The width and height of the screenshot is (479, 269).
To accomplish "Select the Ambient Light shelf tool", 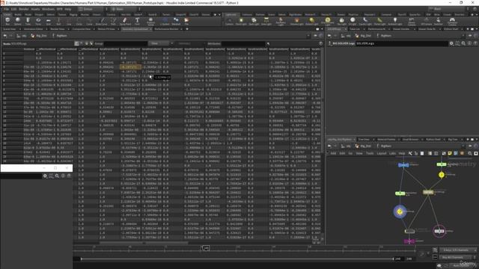I will (394, 21).
